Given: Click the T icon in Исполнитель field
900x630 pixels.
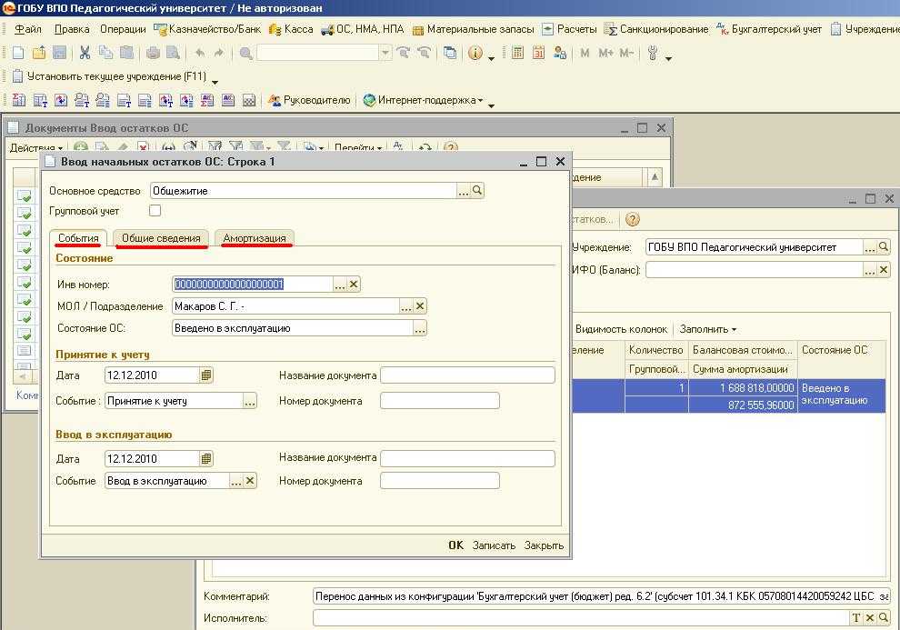Looking at the screenshot, I should (856, 618).
